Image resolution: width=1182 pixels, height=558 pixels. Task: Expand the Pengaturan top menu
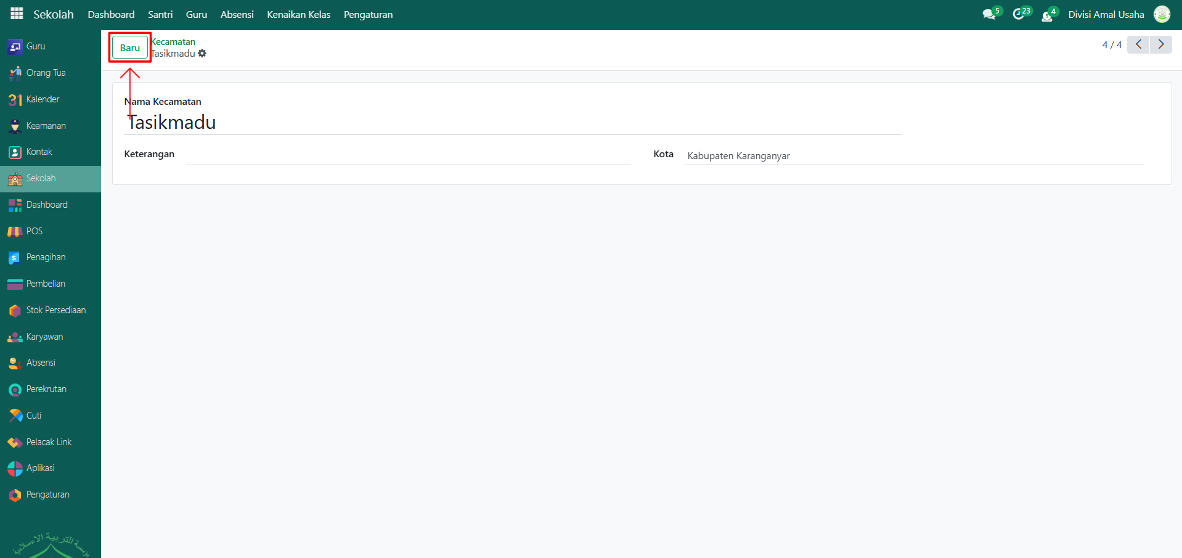coord(368,15)
